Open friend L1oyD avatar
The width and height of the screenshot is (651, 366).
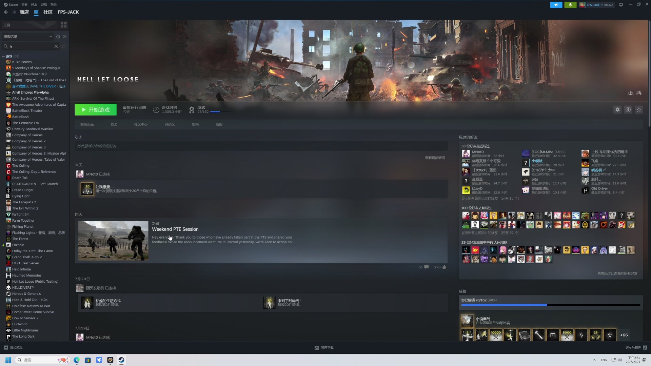pos(466,190)
